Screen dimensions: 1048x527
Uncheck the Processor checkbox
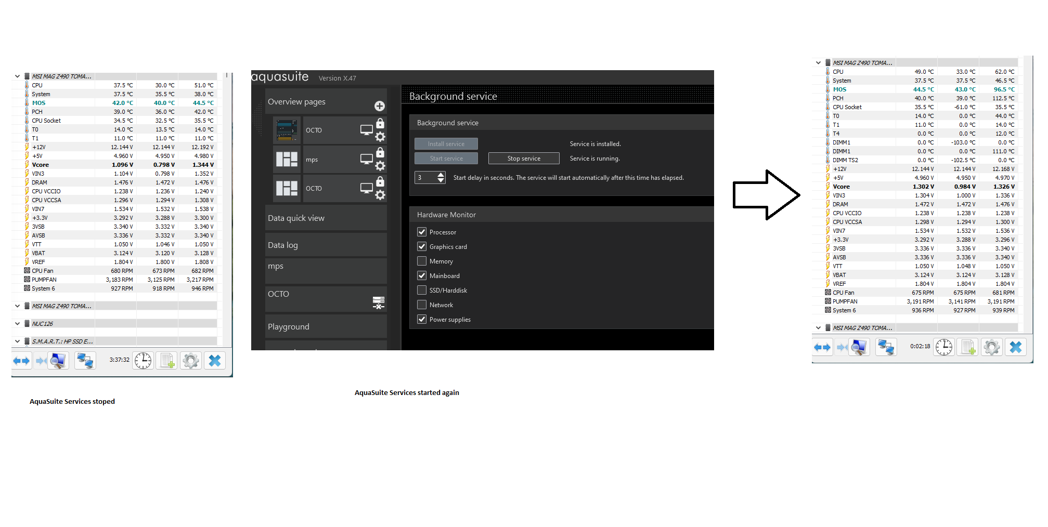[x=422, y=232]
